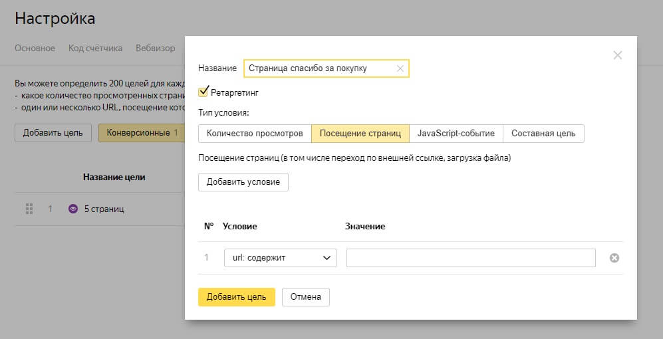This screenshot has width=663, height=339.
Task: Click Добавить цель button on background page
Action: coord(53,133)
